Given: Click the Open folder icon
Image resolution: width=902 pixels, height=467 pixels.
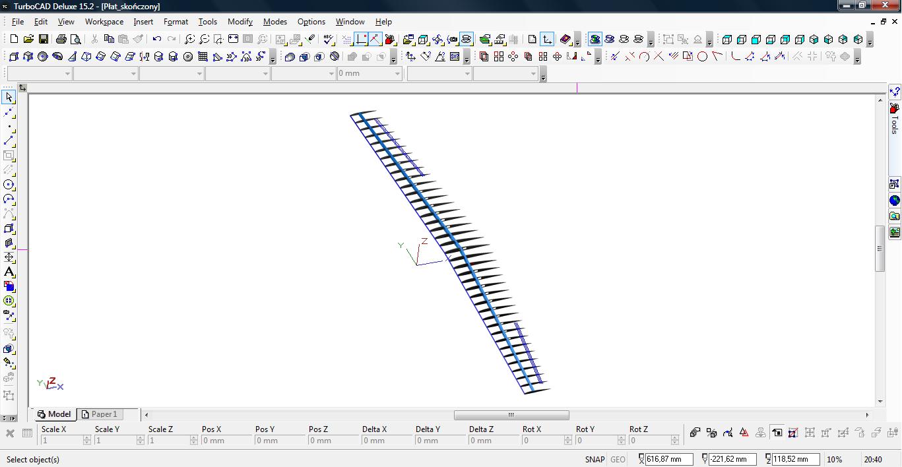Looking at the screenshot, I should point(28,40).
